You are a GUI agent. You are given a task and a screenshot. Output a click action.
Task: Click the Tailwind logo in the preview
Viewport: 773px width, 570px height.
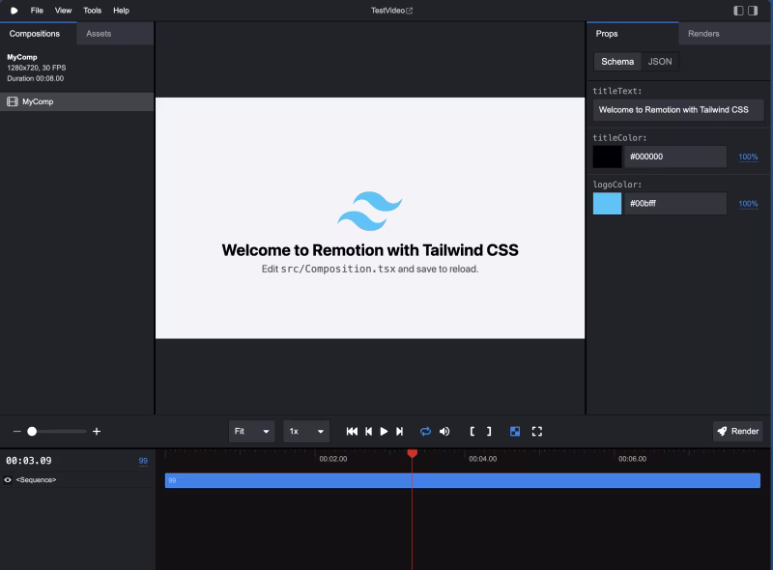tap(370, 211)
